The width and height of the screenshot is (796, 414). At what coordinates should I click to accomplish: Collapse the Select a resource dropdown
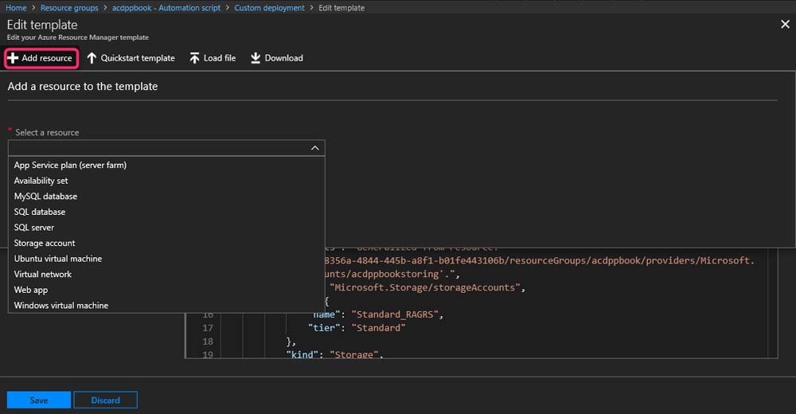coord(314,148)
